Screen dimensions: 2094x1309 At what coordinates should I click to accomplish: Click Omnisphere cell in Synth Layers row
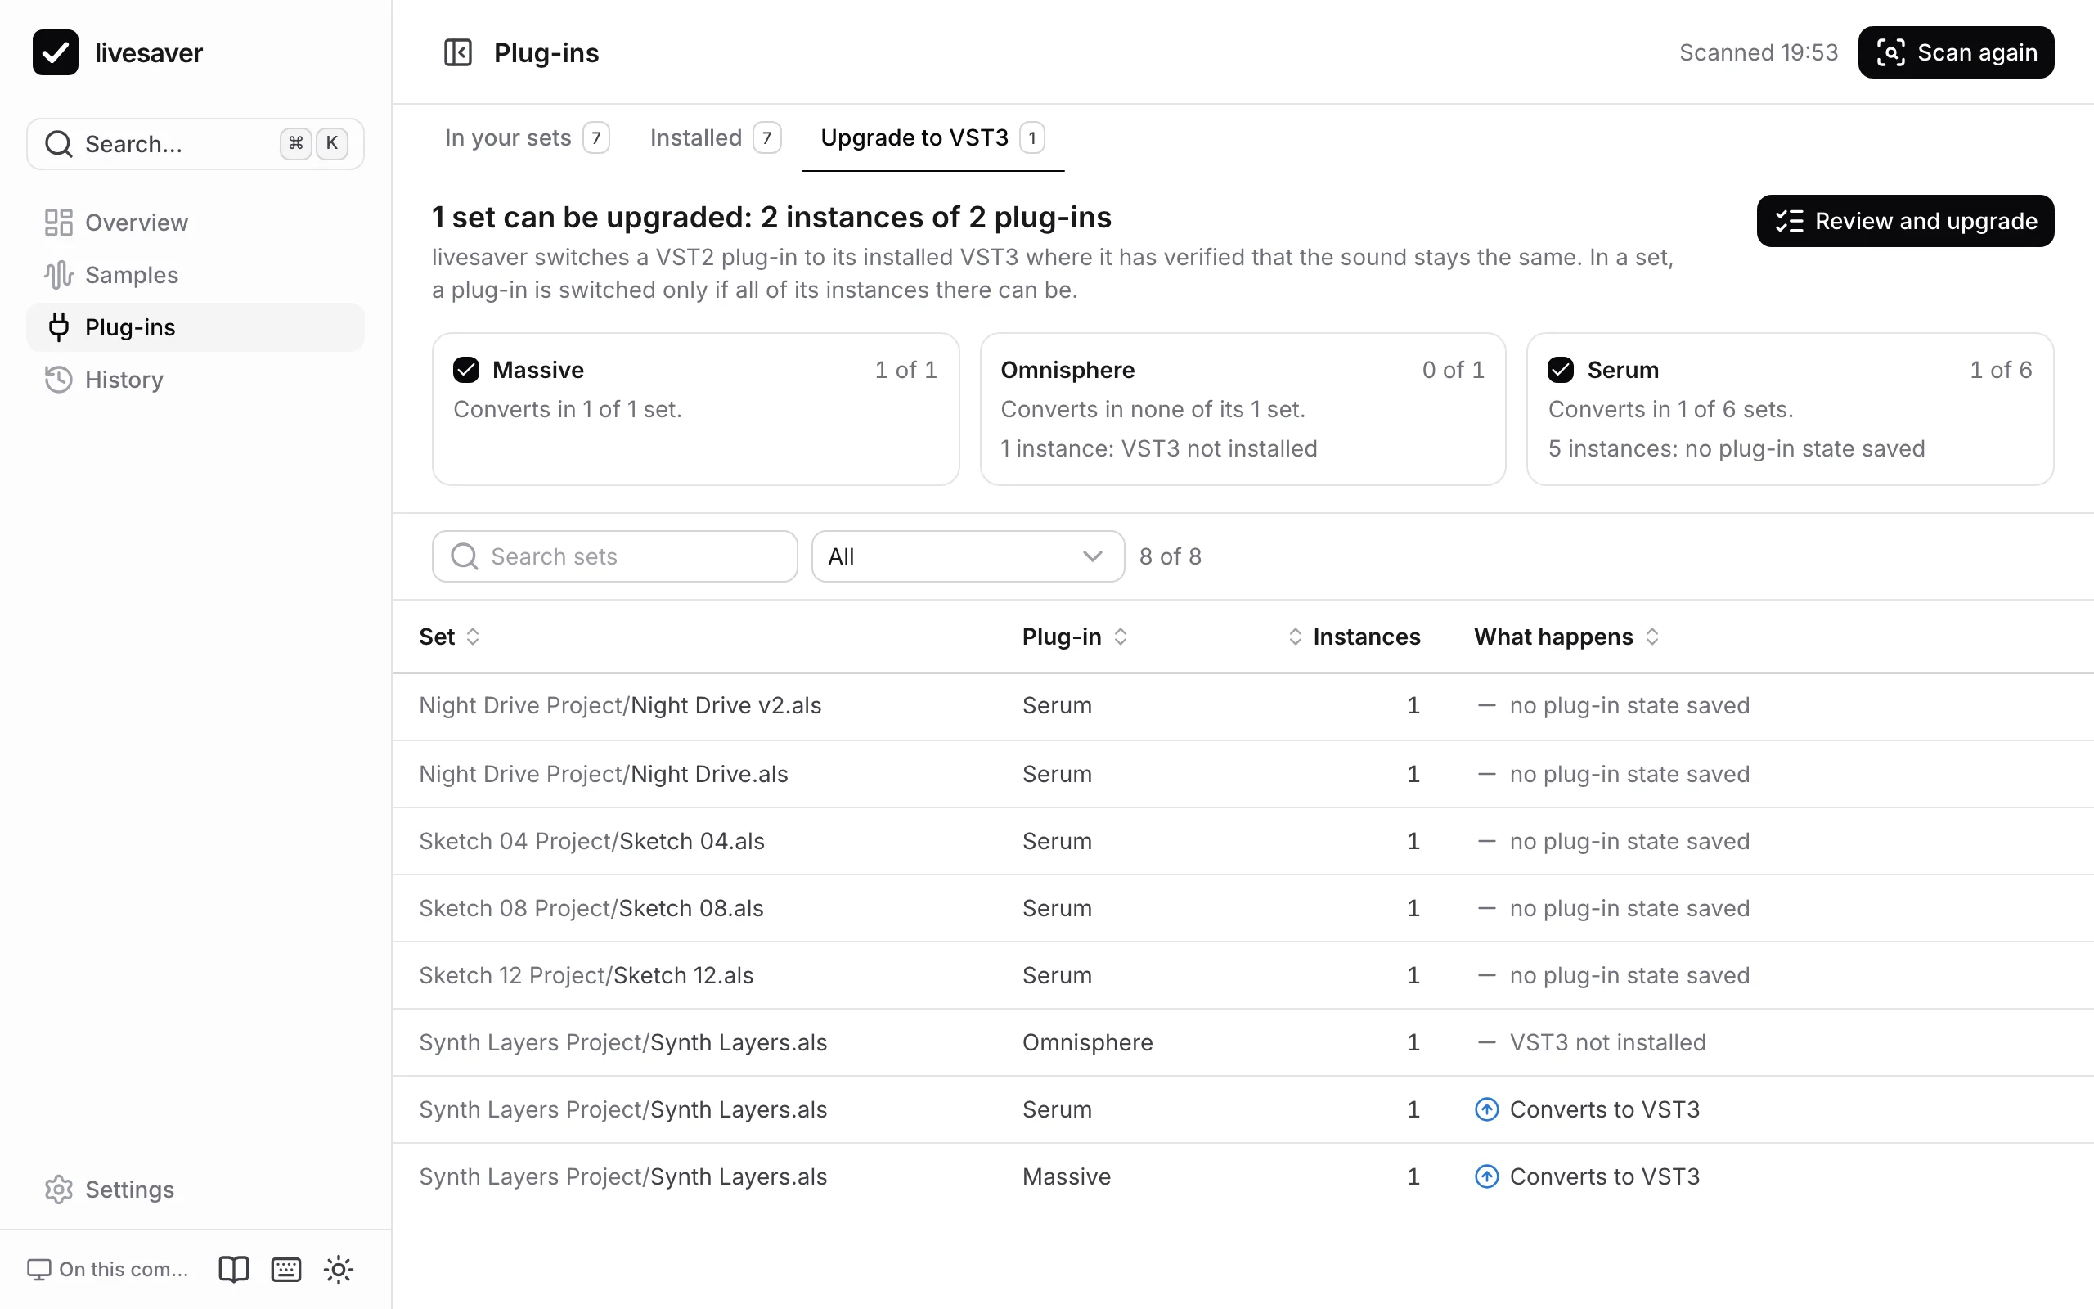point(1088,1042)
